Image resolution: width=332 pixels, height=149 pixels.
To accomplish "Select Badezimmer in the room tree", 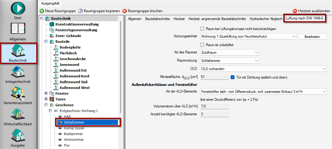I will [x=73, y=134].
